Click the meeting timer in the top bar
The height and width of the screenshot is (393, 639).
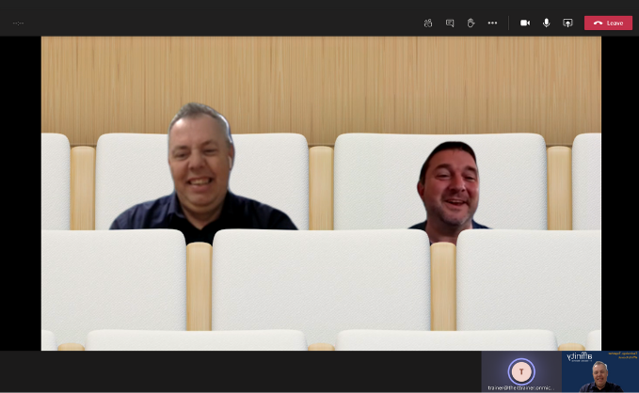tap(18, 24)
